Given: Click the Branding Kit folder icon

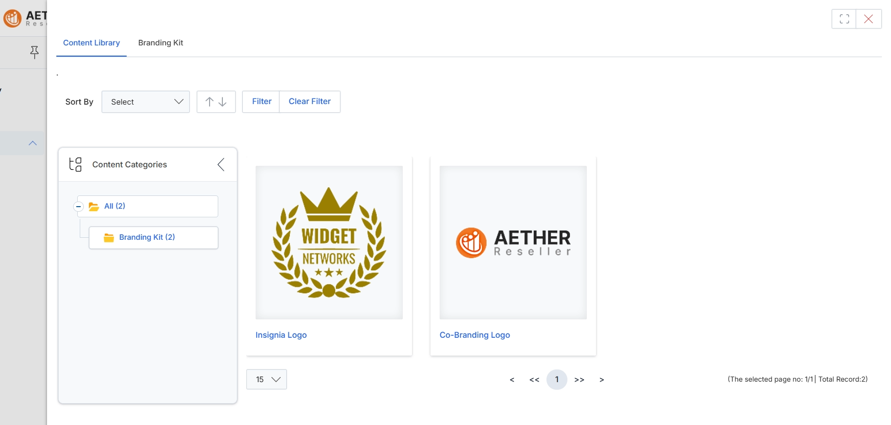Looking at the screenshot, I should coord(109,238).
